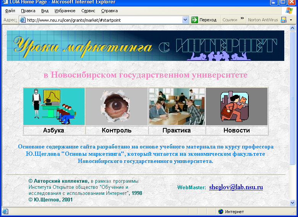Open the Вид menu
Viewport: 298px width, 217px height.
tap(45, 11)
